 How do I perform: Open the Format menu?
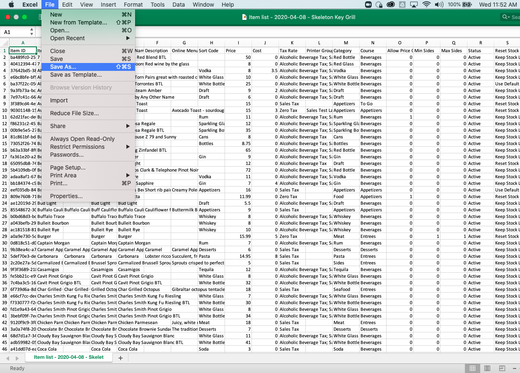133,5
